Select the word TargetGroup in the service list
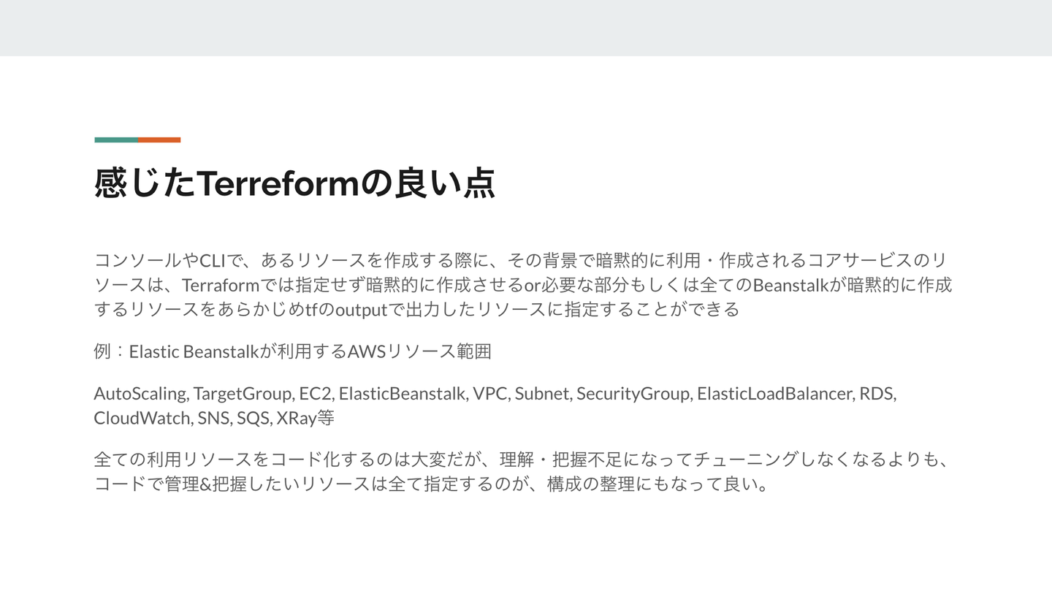The image size is (1052, 591). pyautogui.click(x=243, y=394)
